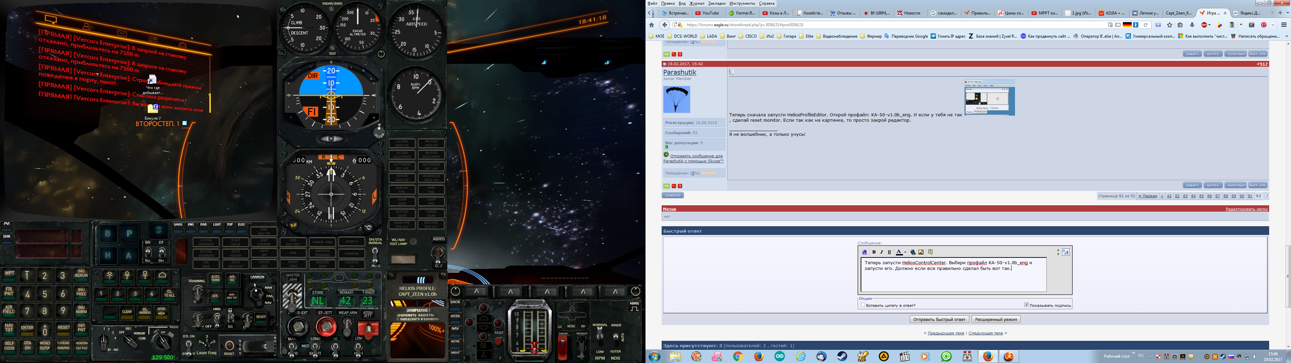Click Underline icon in quick reply editor
This screenshot has height=363, width=1291.
[x=890, y=252]
